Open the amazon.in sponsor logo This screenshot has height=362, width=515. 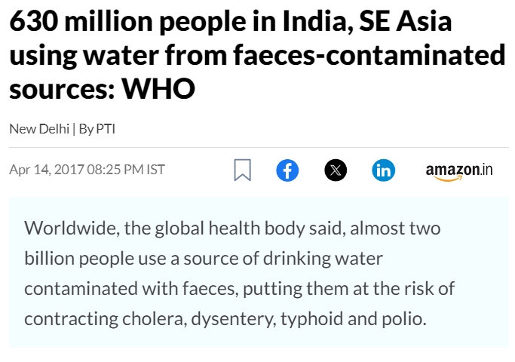click(458, 170)
